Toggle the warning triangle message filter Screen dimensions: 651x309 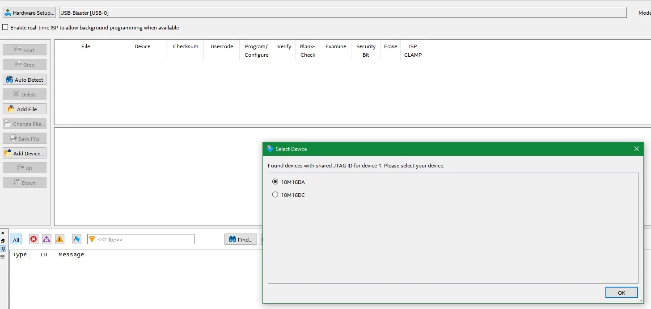59,239
